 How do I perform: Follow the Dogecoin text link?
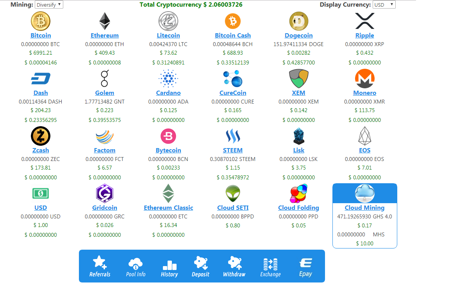tap(298, 35)
